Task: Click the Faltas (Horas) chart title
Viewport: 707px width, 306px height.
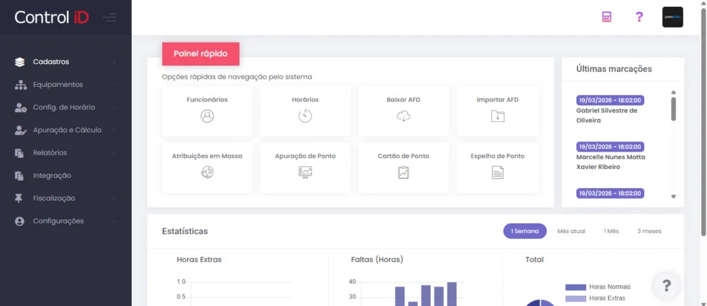Action: click(377, 260)
